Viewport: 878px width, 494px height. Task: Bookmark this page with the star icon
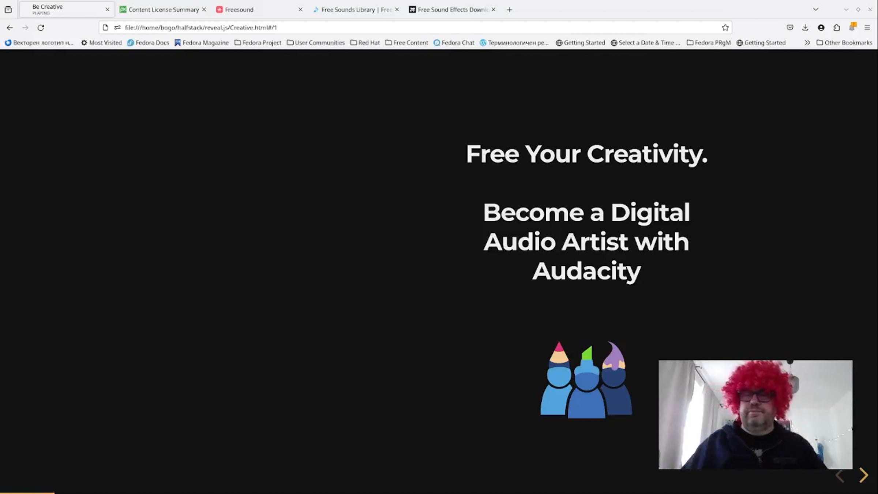tap(725, 28)
